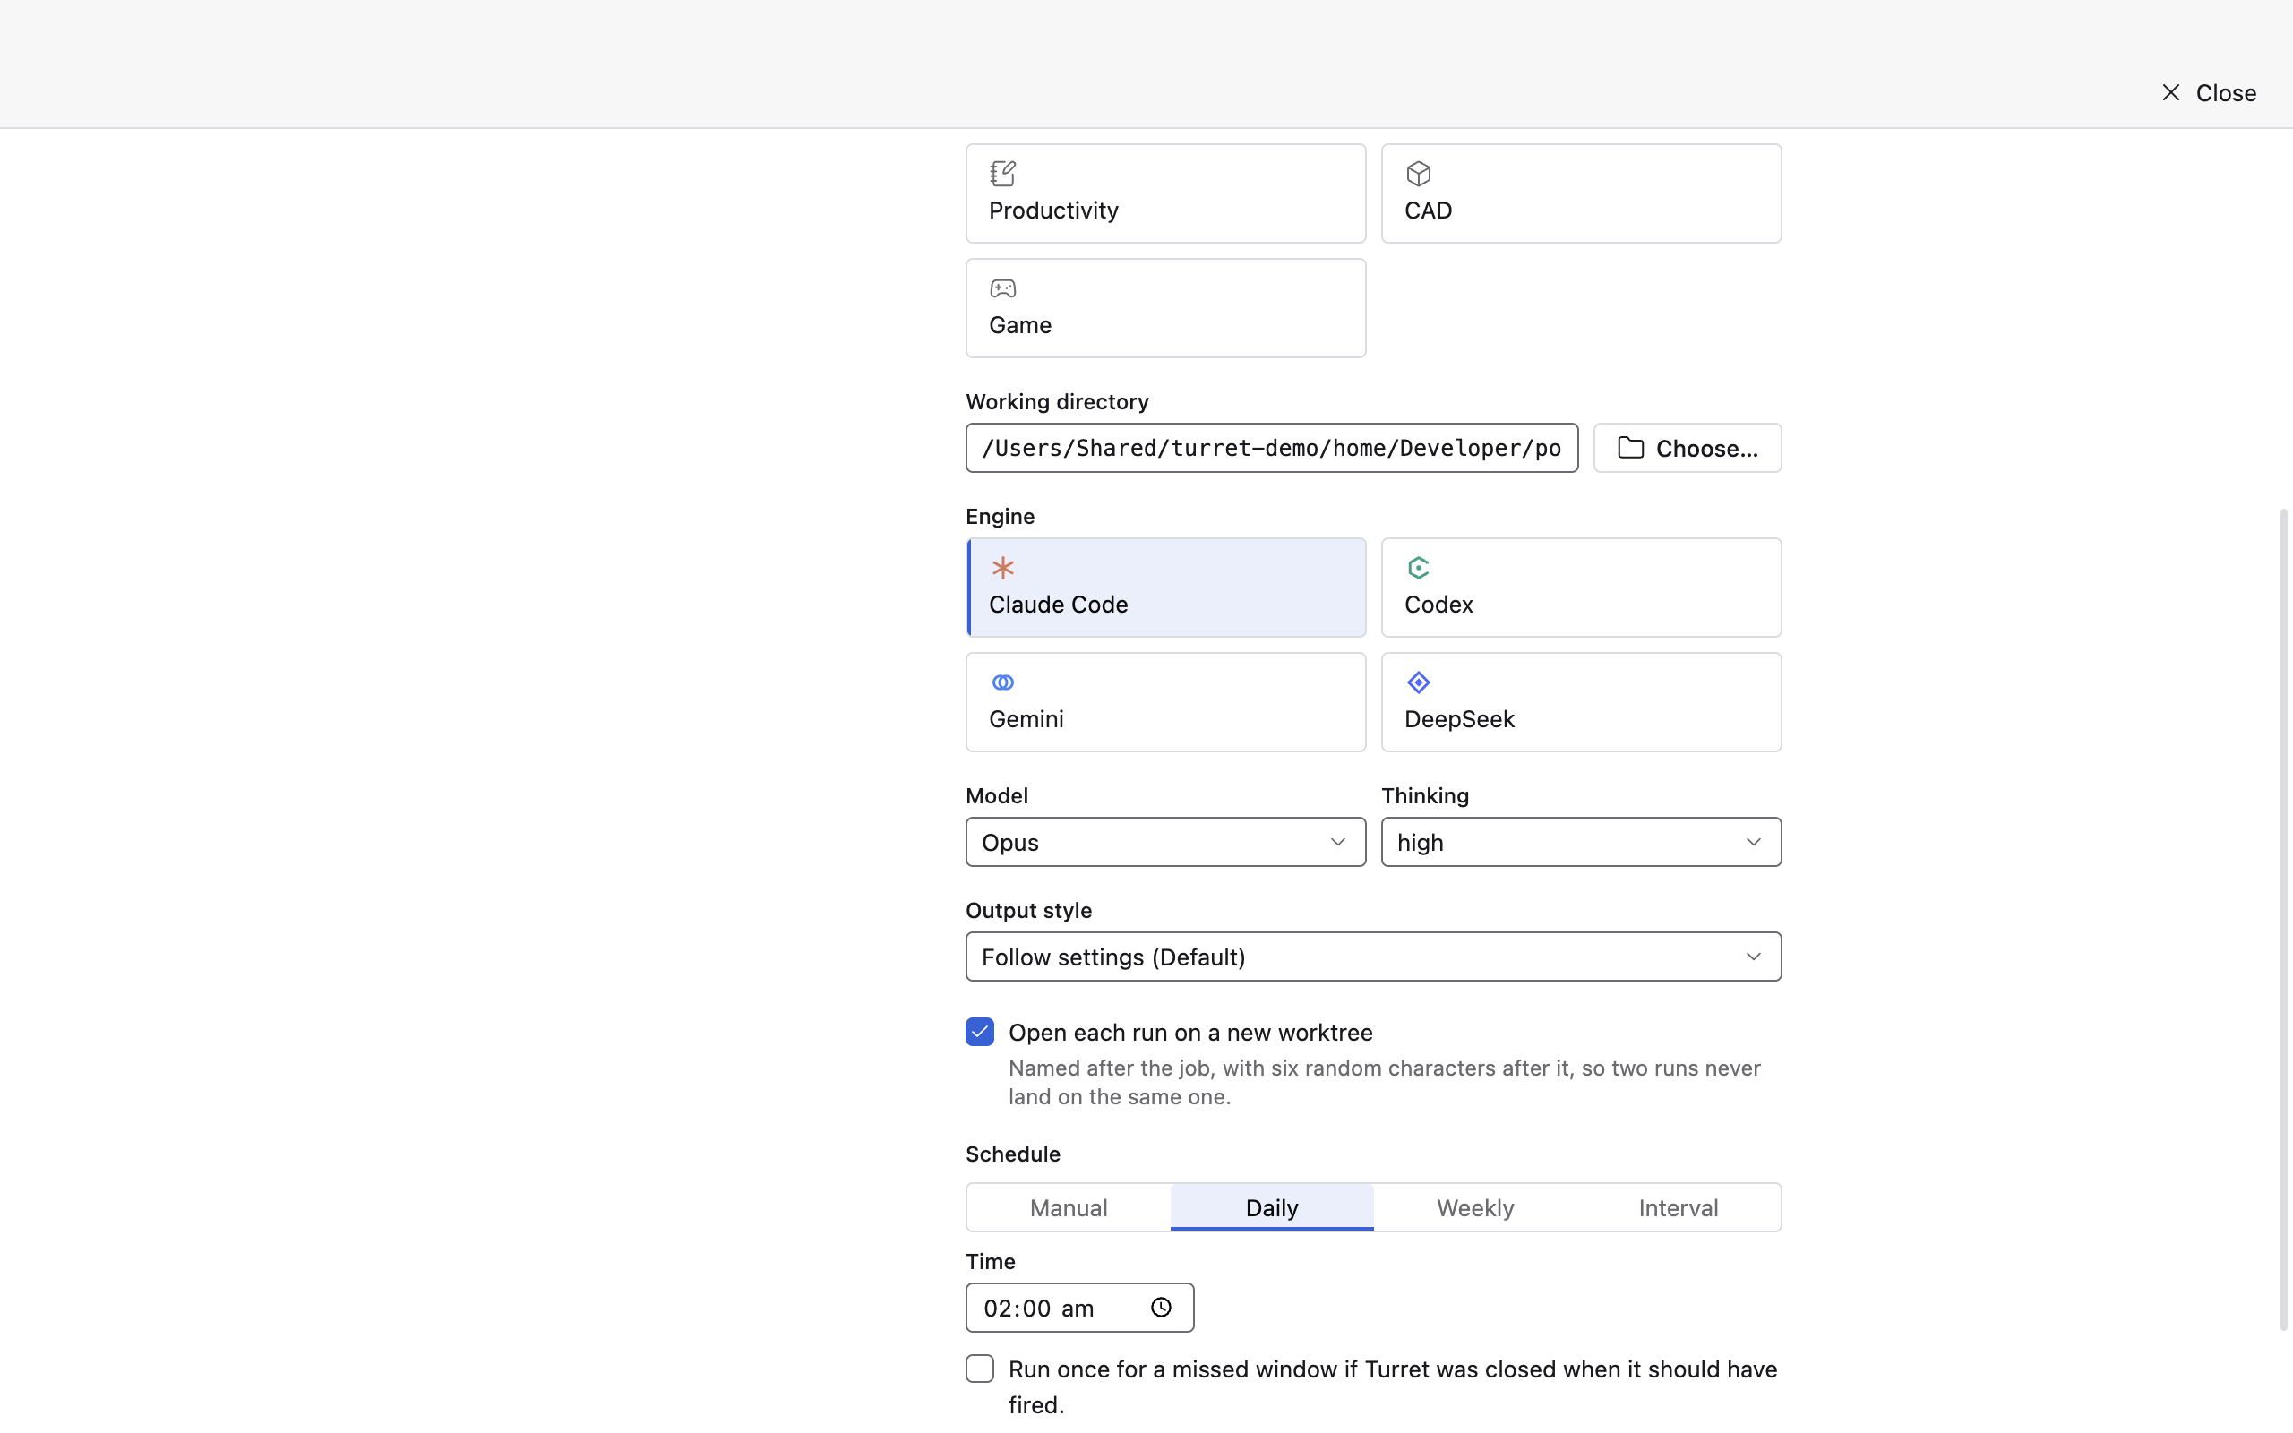2293x1433 pixels.
Task: Click the X icon beside Close
Action: tap(2171, 92)
